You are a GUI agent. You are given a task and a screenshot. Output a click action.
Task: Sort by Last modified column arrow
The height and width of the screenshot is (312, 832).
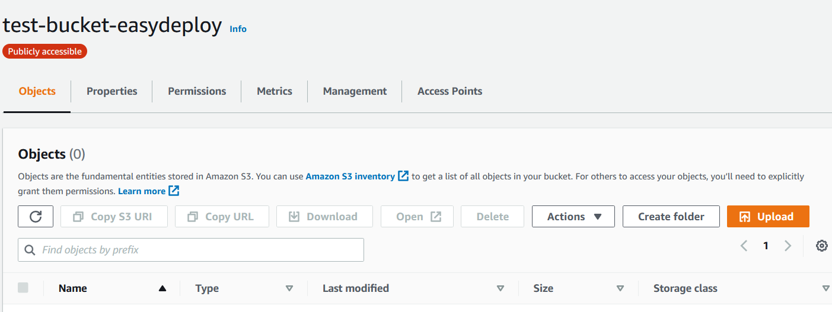(501, 288)
